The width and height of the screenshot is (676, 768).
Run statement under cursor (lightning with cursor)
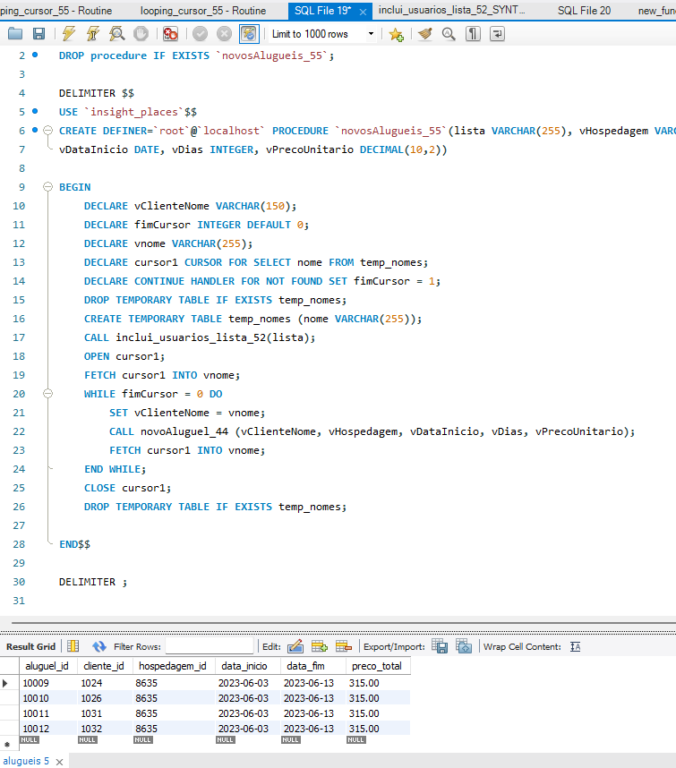[x=92, y=34]
